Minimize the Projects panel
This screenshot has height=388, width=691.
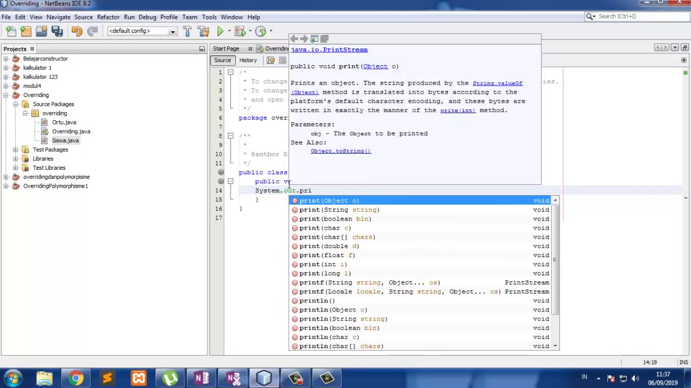point(202,49)
